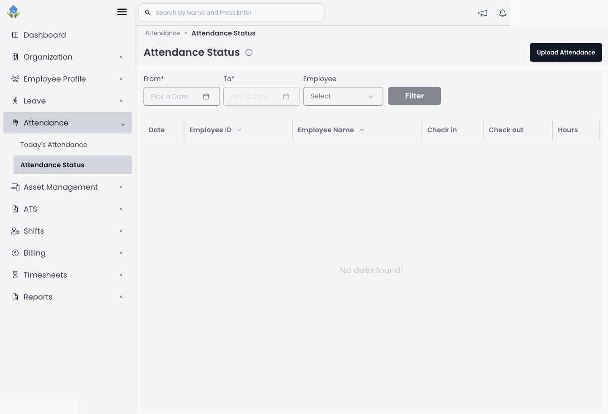This screenshot has width=608, height=414.
Task: Toggle the hamburger menu icon
Action: tap(122, 12)
